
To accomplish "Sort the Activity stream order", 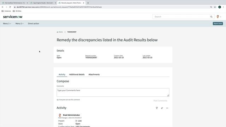I will tap(162, 108).
